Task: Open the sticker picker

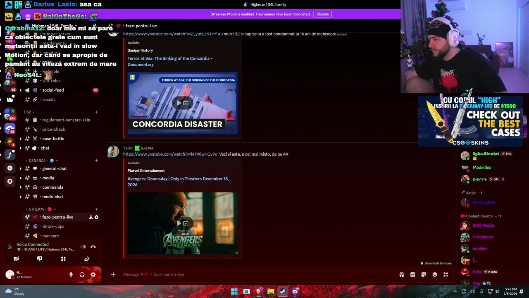Action: [x=424, y=274]
